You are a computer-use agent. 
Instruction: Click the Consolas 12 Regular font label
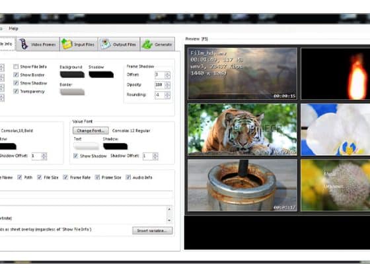click(x=131, y=131)
